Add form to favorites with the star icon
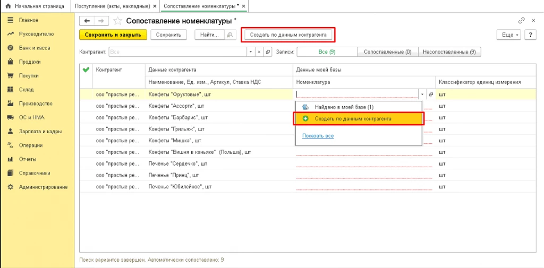This screenshot has height=268, width=544. (x=117, y=21)
